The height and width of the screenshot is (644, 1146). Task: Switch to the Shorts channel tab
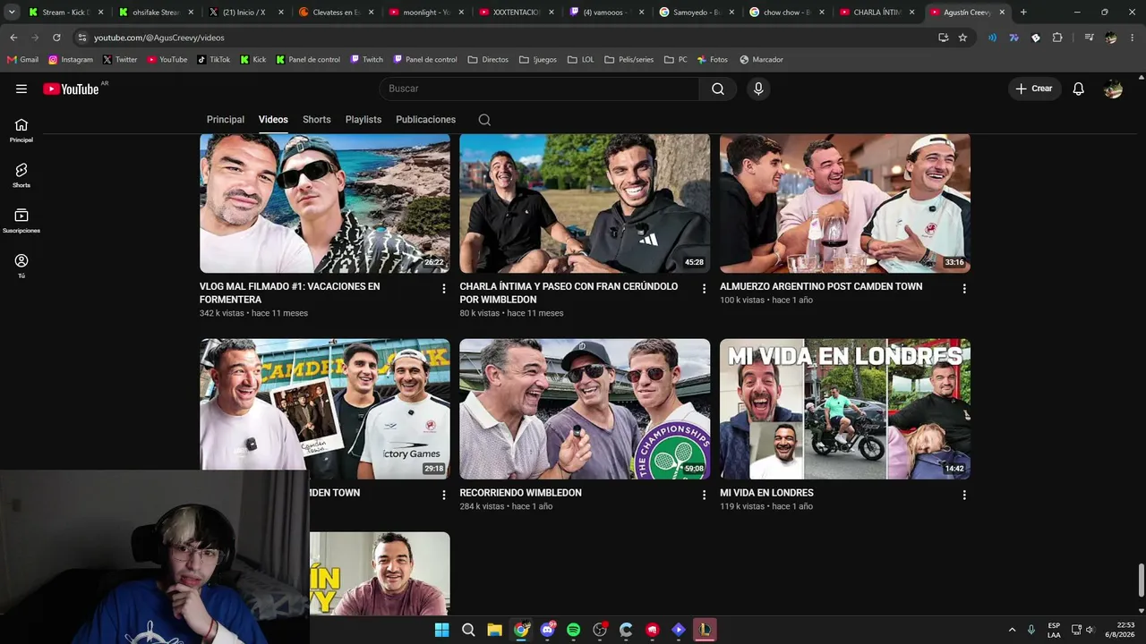point(317,120)
